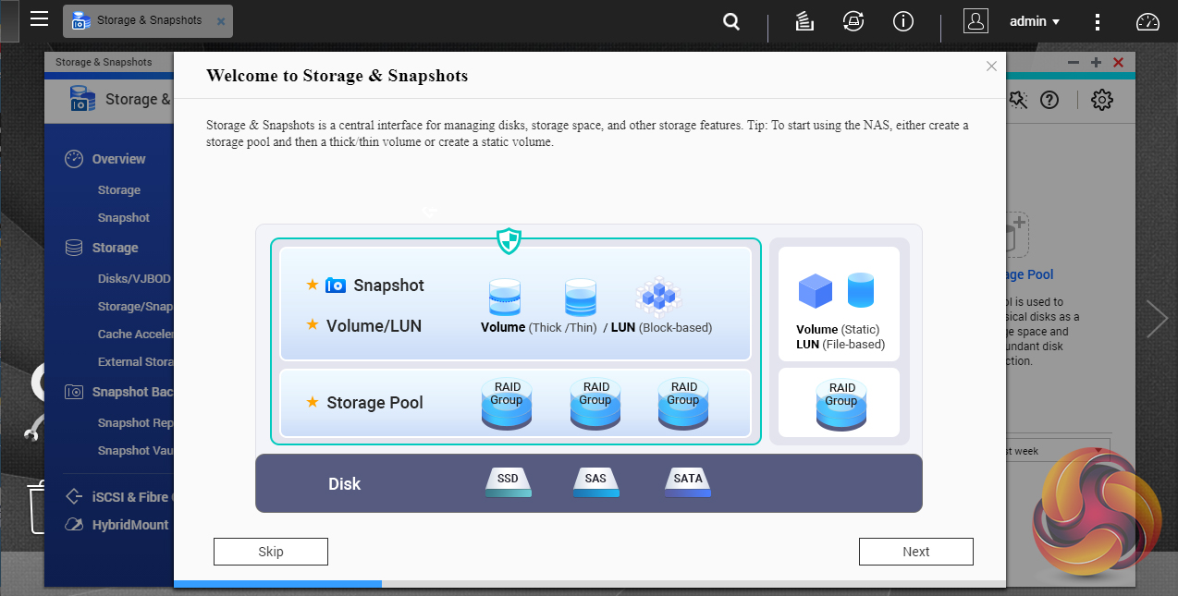Open the Storage section in sidebar
1178x596 pixels.
click(115, 248)
